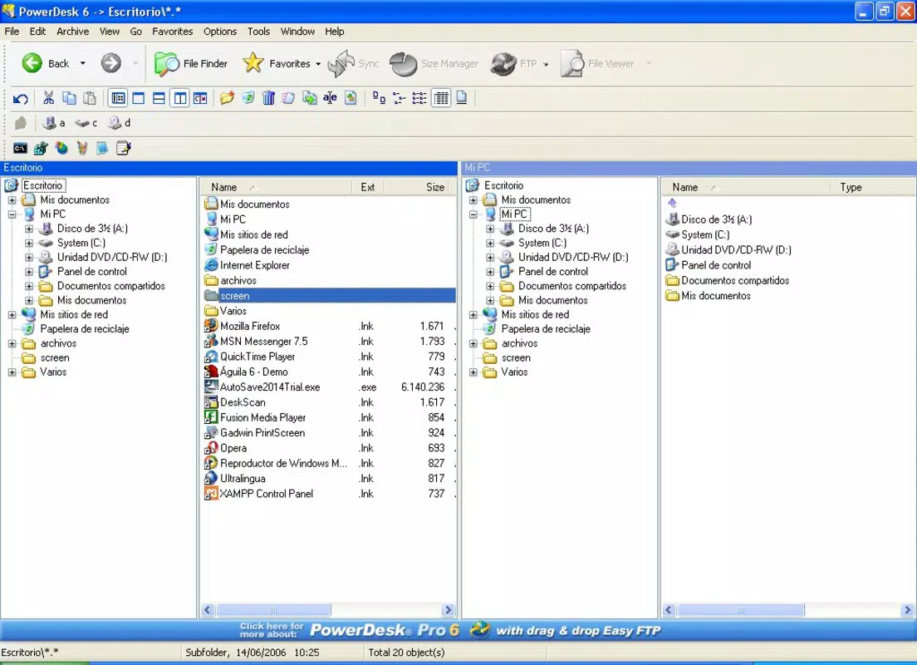Expand System (C:) in left tree
Image resolution: width=917 pixels, height=665 pixels.
28,243
